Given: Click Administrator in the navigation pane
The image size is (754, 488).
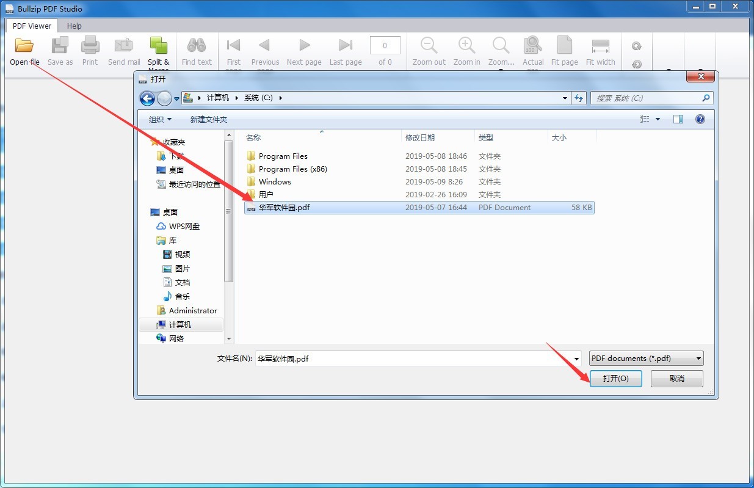Looking at the screenshot, I should click(193, 311).
